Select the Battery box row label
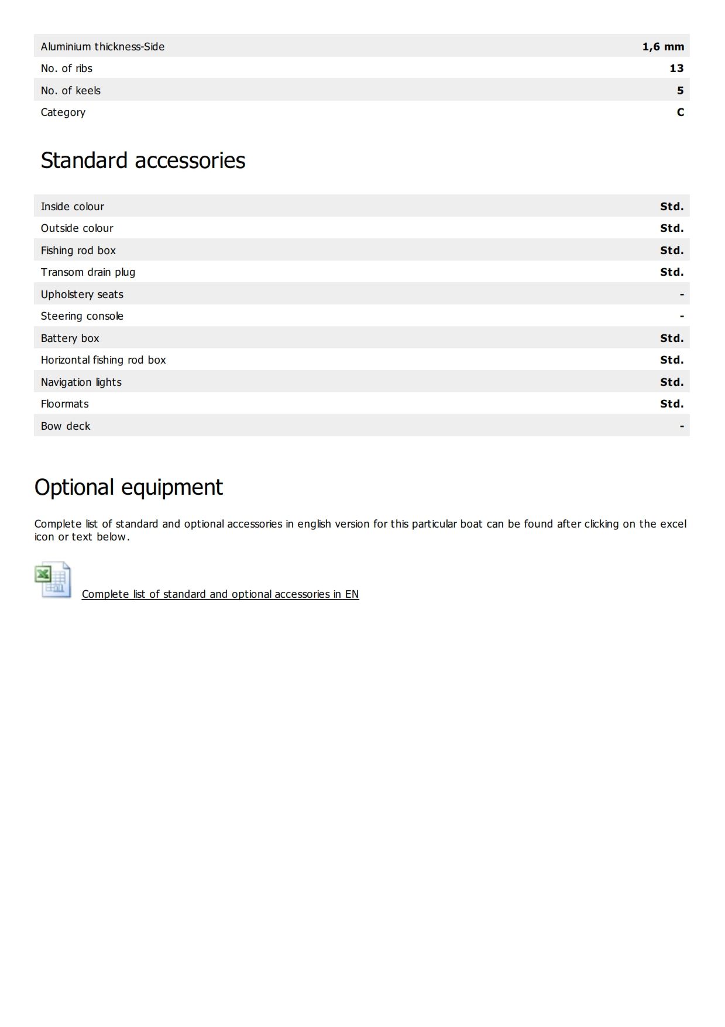Viewport: 725px width, 1027px height. pos(70,338)
